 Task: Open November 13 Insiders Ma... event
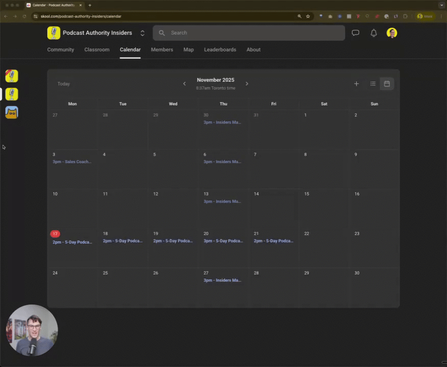222,201
